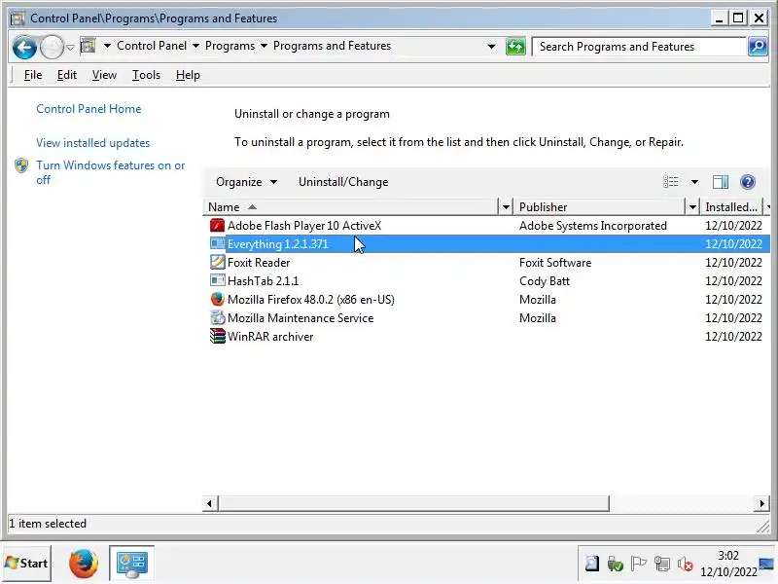The width and height of the screenshot is (778, 584).
Task: Click the Control Panel taskbar button
Action: pyautogui.click(x=131, y=564)
